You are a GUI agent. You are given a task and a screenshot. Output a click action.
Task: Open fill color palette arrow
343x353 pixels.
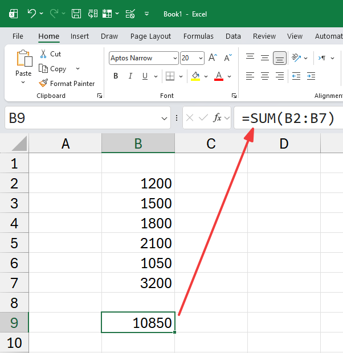pos(206,76)
